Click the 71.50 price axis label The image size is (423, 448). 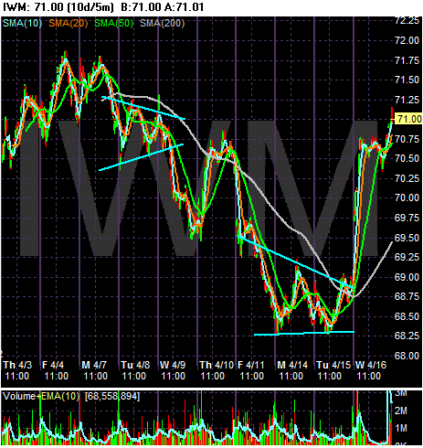tap(407, 80)
